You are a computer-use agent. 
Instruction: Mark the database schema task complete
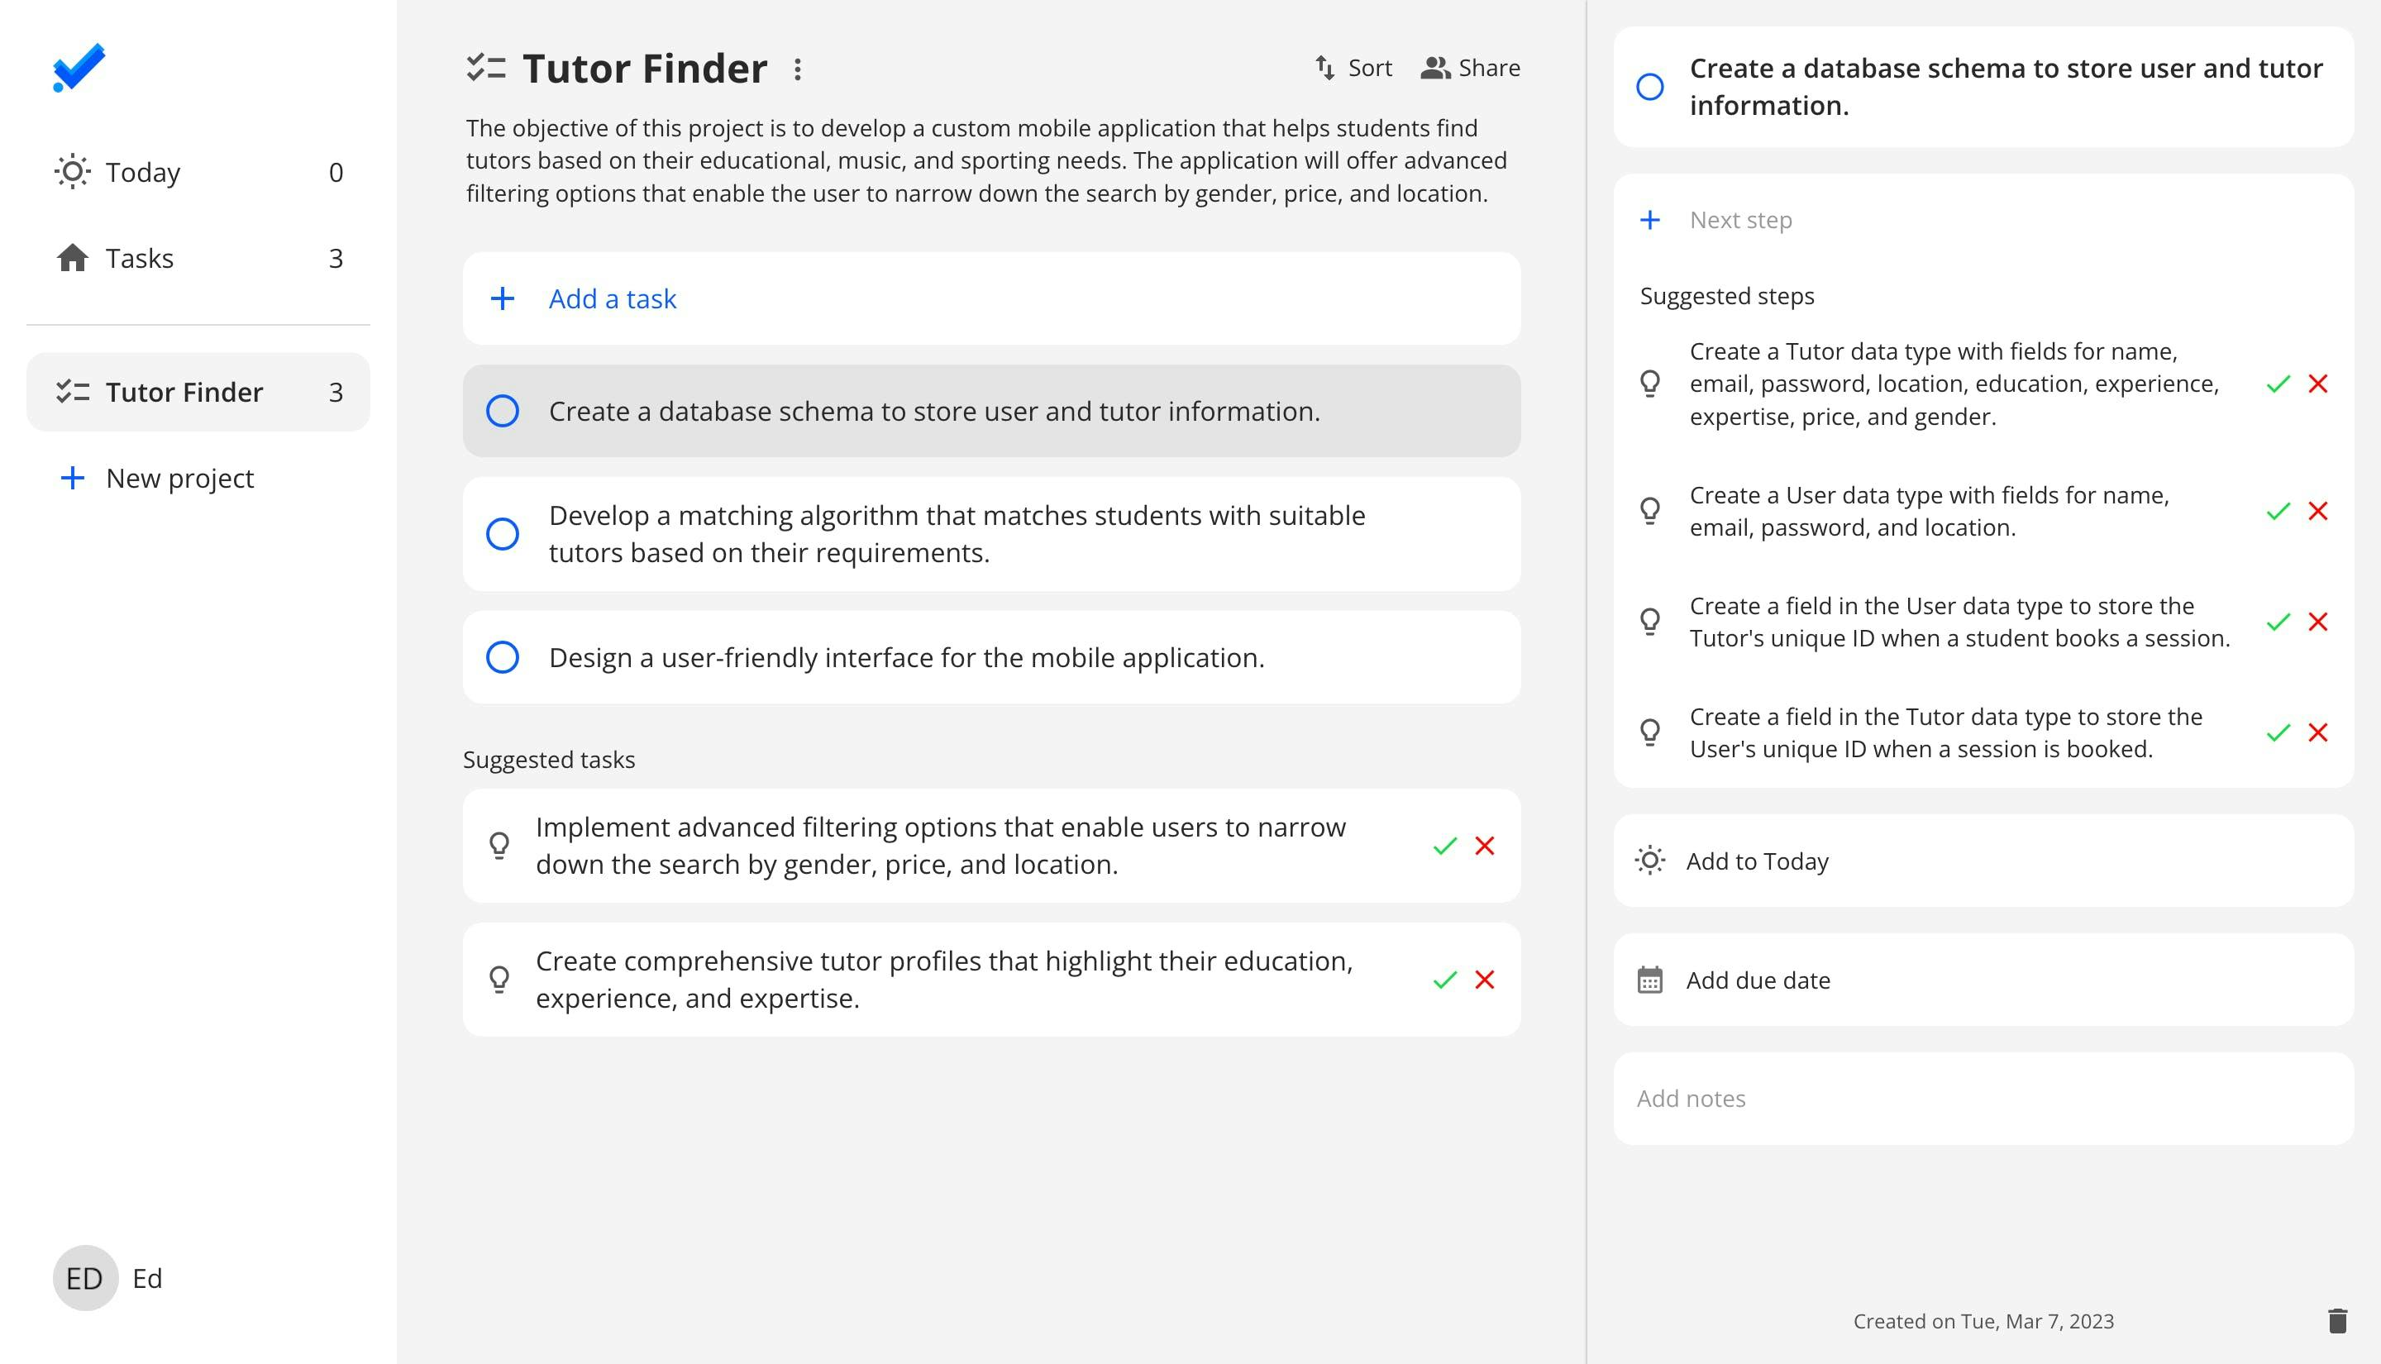click(502, 410)
